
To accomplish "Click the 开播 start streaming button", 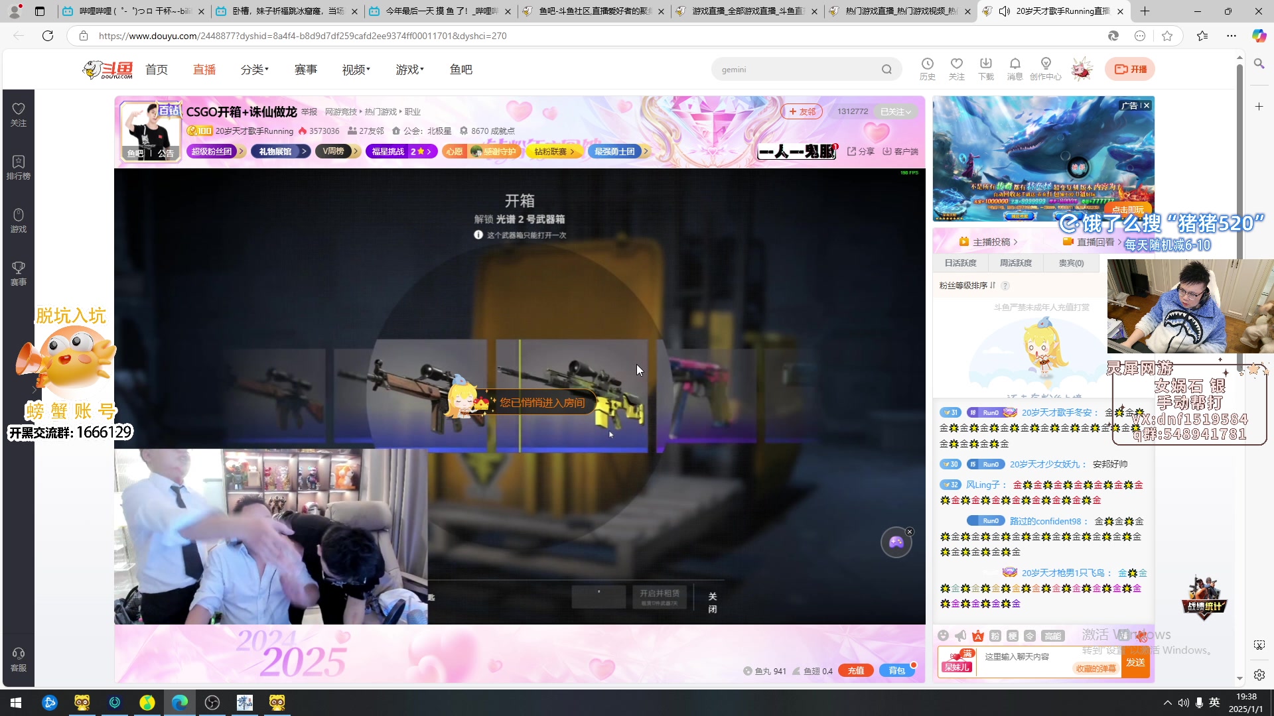I will pos(1130,69).
